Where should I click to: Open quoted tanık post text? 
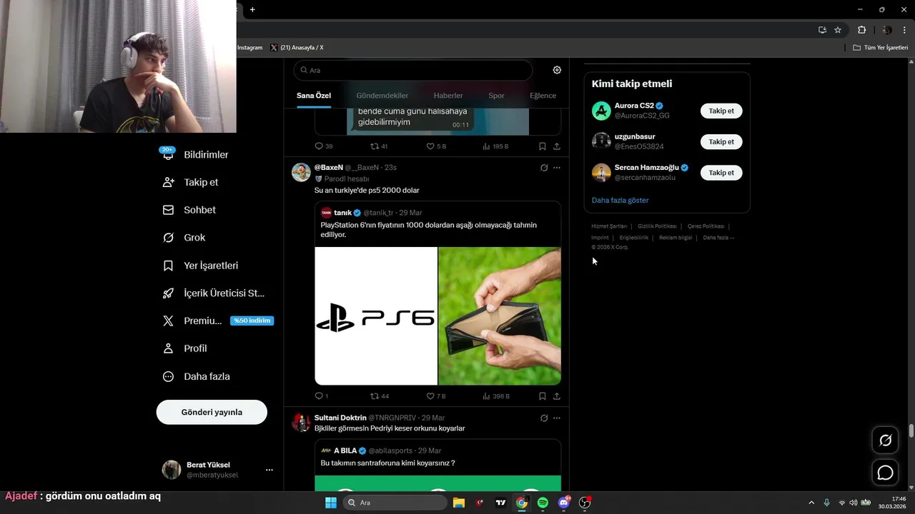[428, 230]
